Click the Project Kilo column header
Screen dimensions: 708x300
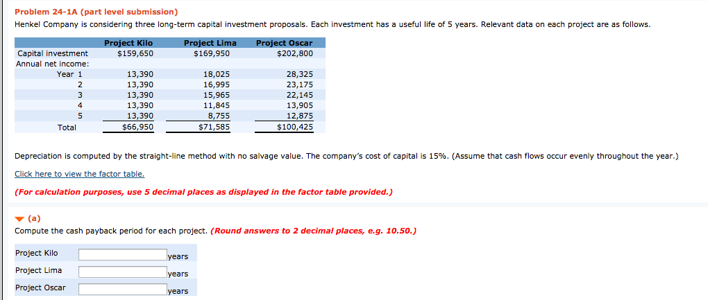click(128, 43)
